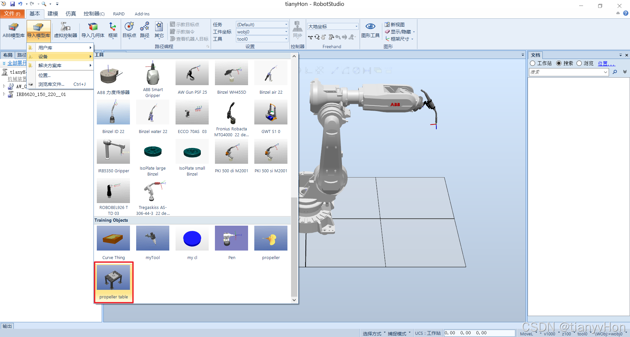Select the ABB Smart Gripper tool
630x337 pixels.
click(153, 79)
